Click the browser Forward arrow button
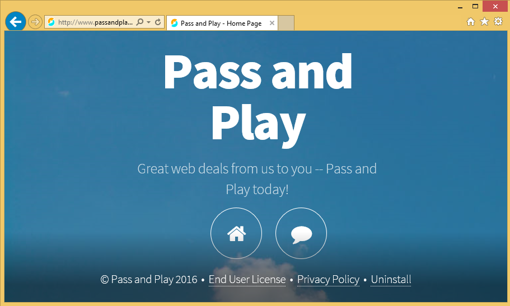Viewport: 510px width, 306px height. tap(35, 22)
